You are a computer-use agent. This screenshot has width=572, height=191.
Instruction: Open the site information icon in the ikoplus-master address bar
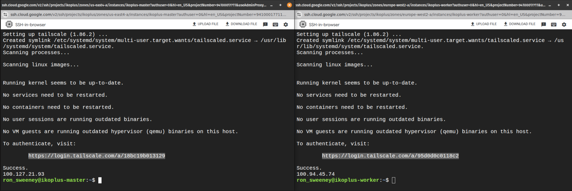point(5,15)
